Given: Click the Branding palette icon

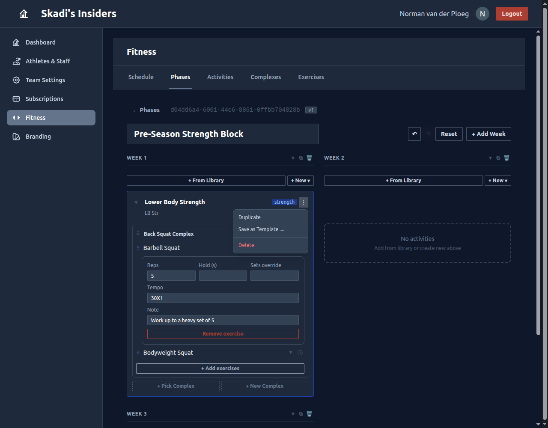Looking at the screenshot, I should point(16,137).
